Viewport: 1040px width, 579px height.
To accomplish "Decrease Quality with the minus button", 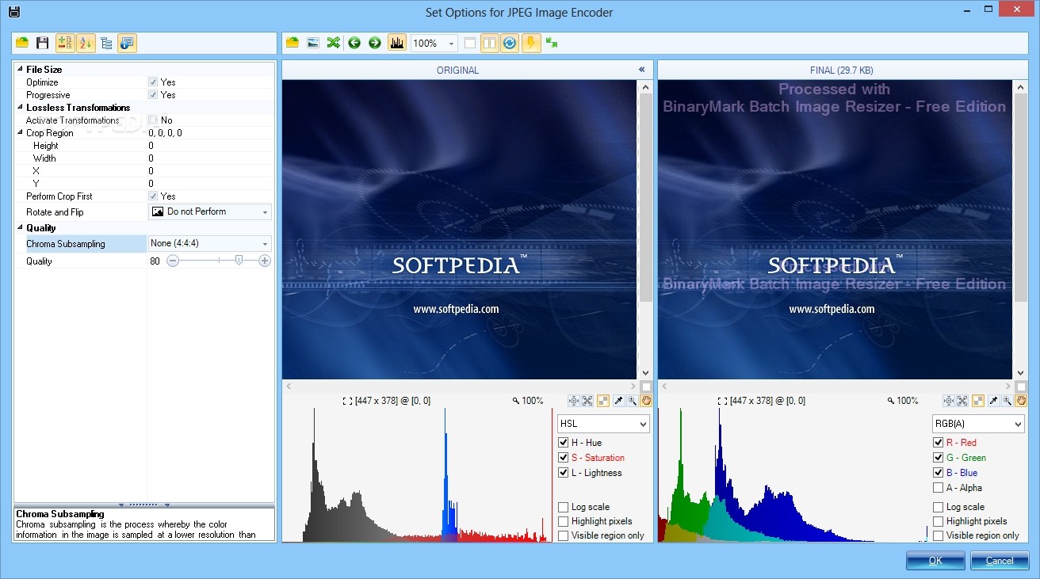I will 173,261.
